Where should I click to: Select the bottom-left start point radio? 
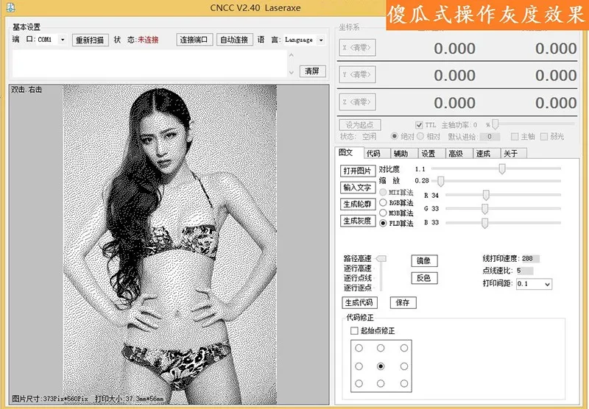[359, 383]
